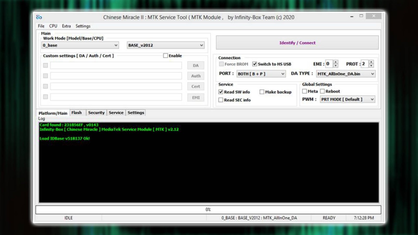The height and width of the screenshot is (235, 418).
Task: Click the DA file selection button
Action: 195,65
